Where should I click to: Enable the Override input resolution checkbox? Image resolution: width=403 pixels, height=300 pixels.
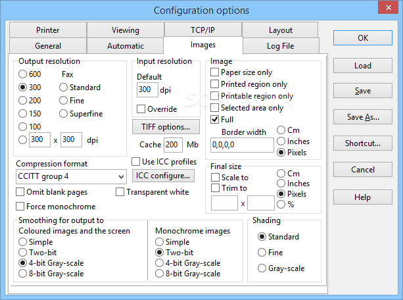click(141, 109)
